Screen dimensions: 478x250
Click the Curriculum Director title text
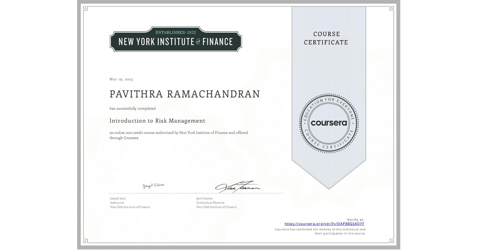click(x=210, y=203)
